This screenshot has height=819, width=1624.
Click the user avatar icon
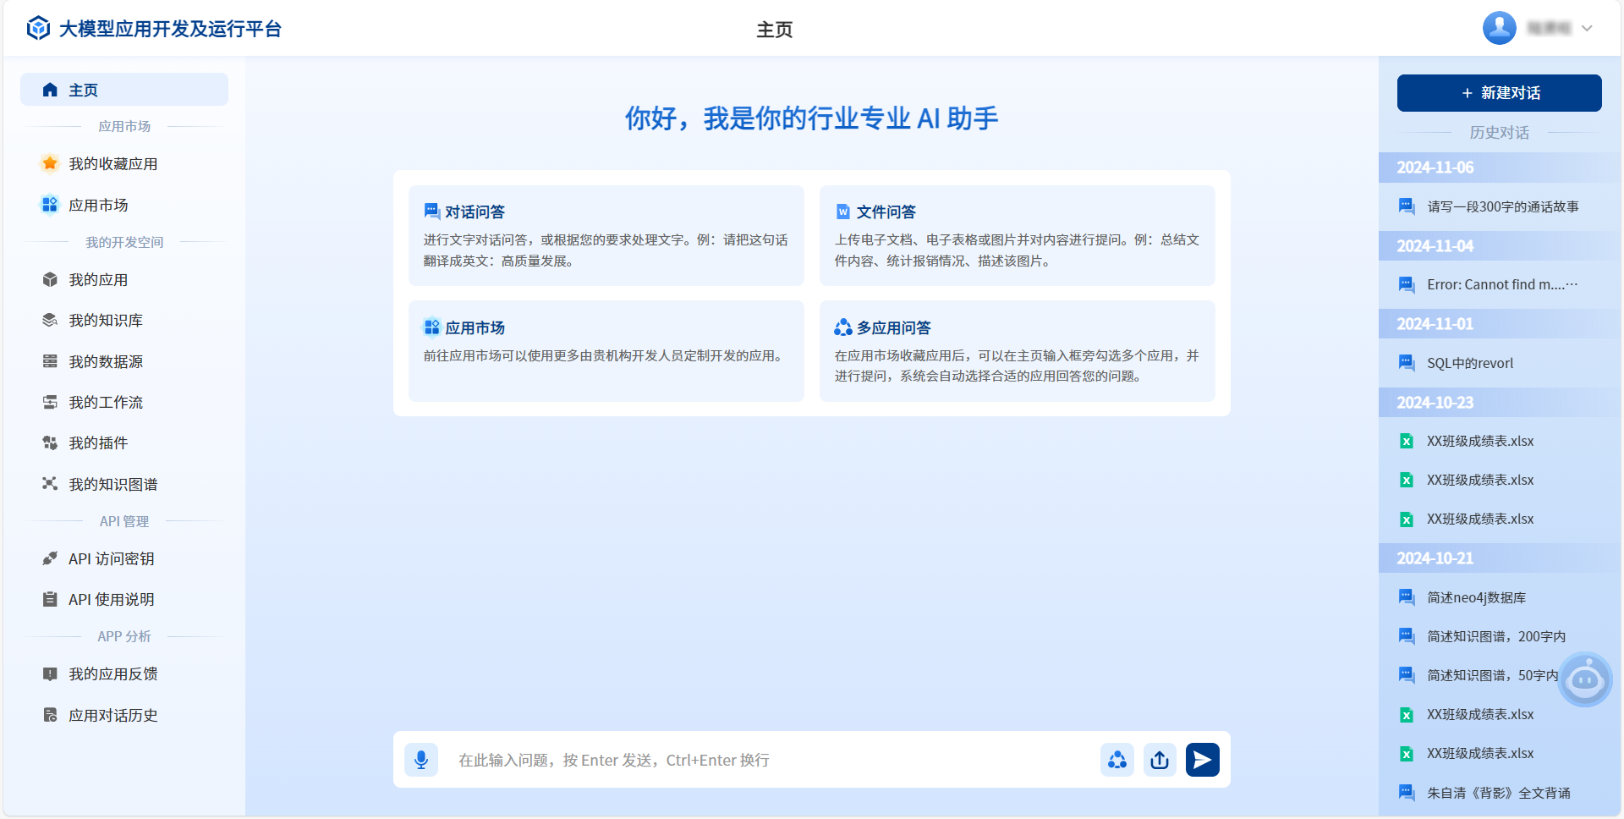coord(1499,29)
